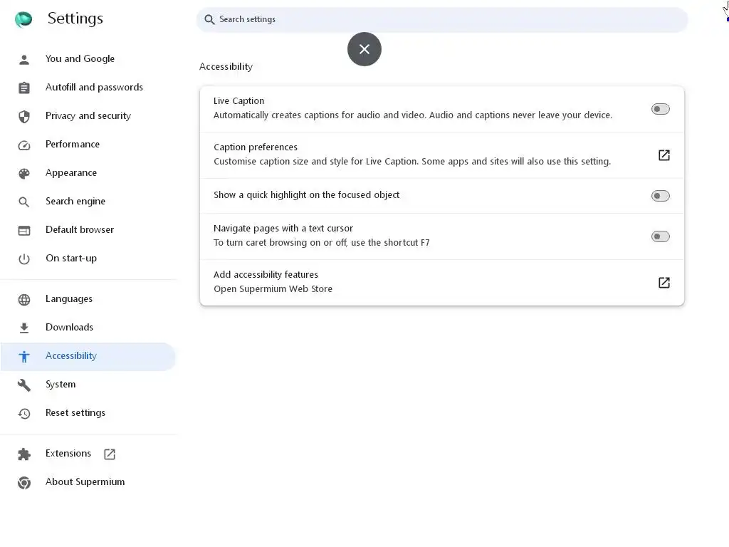Screen dimensions: 729x547
Task: Click the Autofill and passwords clipboard icon
Action: coord(24,88)
